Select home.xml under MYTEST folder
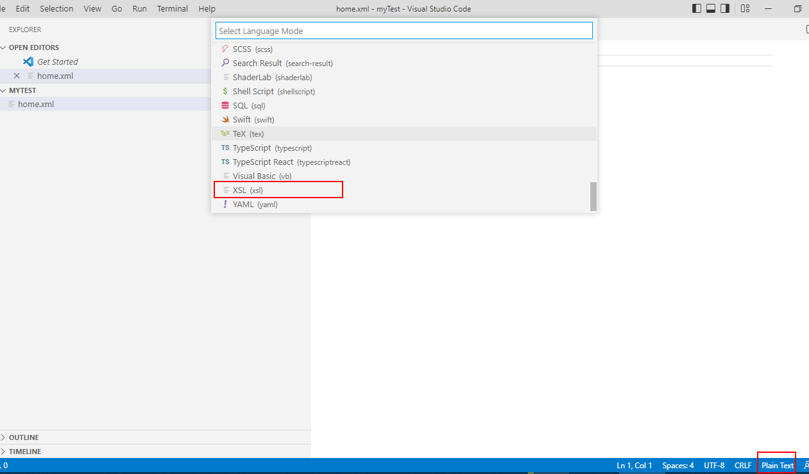The width and height of the screenshot is (809, 474). pyautogui.click(x=36, y=104)
